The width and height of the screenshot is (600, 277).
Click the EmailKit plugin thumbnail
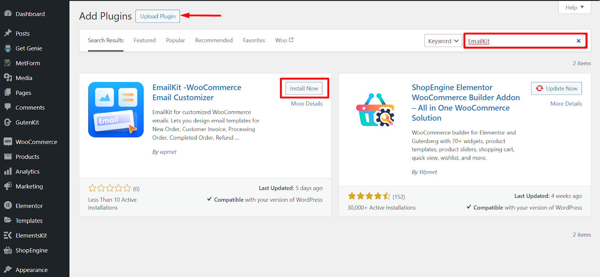click(x=116, y=110)
